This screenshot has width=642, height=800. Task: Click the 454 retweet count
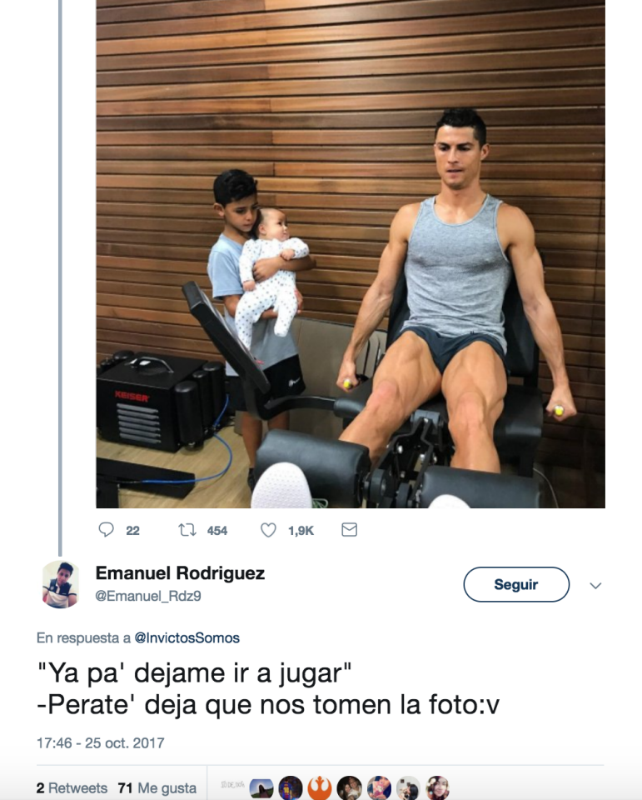point(217,531)
